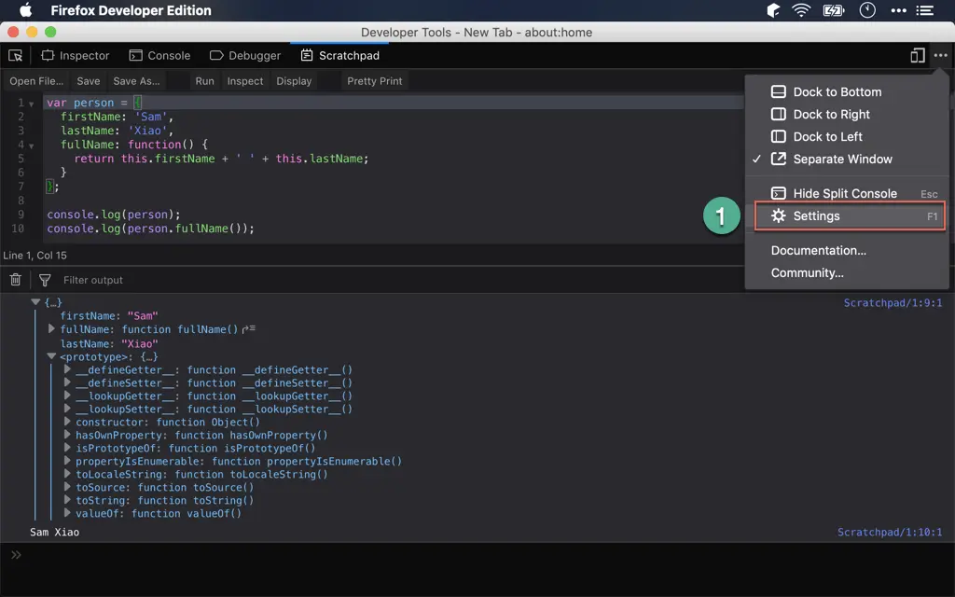The image size is (955, 597).
Task: Open the three-dot customize menu
Action: 940,56
